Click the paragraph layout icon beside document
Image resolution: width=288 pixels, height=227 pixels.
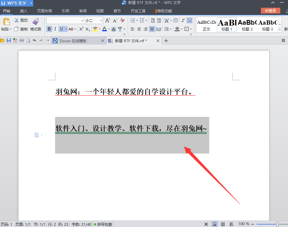pos(37,135)
